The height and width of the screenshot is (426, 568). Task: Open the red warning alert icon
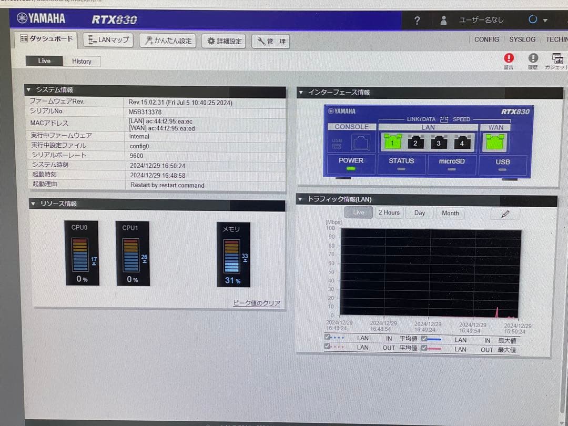click(509, 58)
